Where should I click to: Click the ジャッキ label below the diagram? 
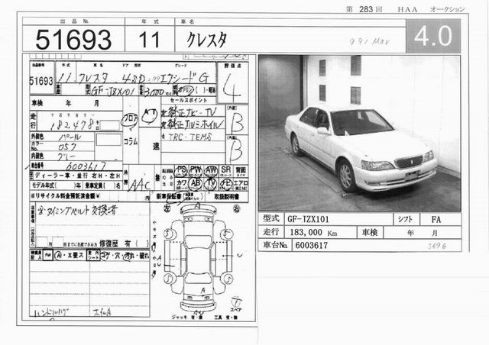tap(178, 318)
